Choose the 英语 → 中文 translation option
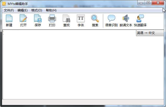 click(x=150, y=33)
